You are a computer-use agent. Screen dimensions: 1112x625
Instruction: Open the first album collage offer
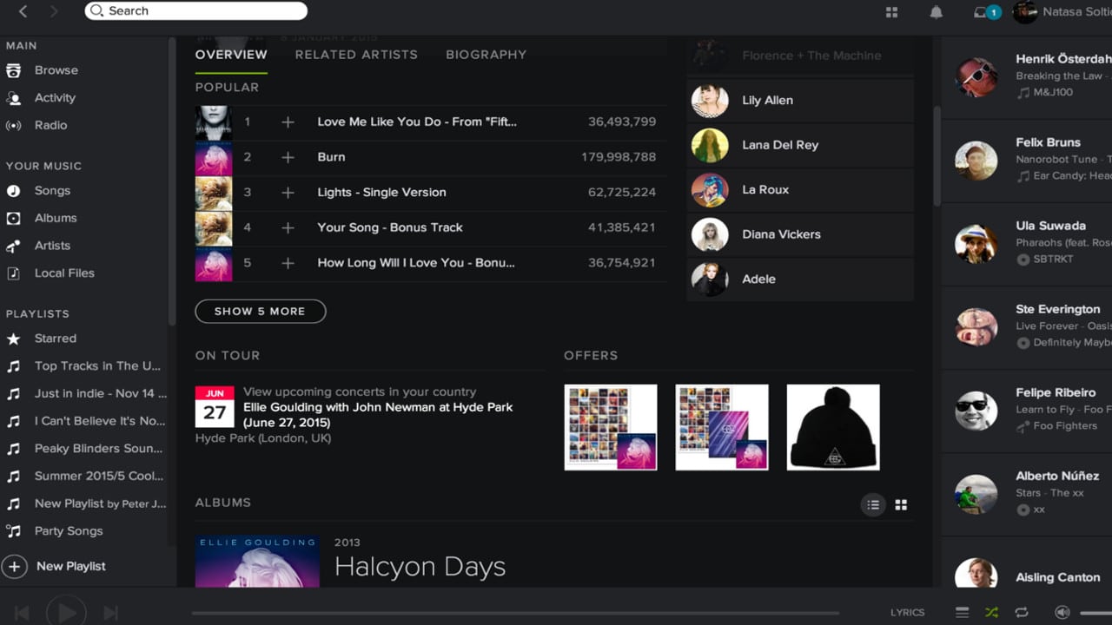click(x=611, y=427)
